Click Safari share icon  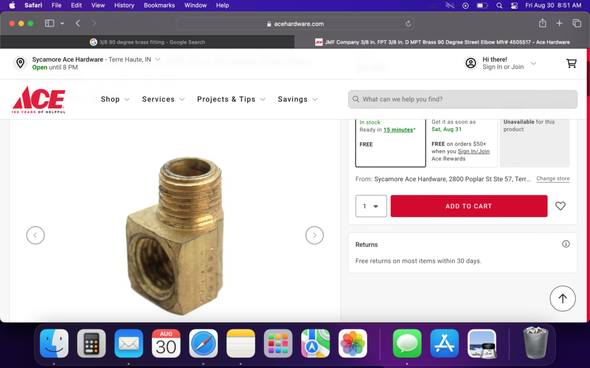tap(542, 24)
